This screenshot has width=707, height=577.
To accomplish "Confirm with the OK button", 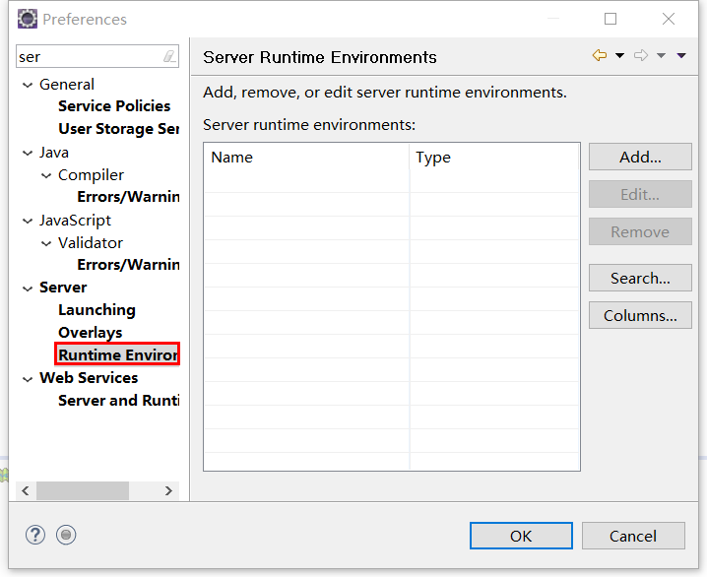I will click(521, 536).
